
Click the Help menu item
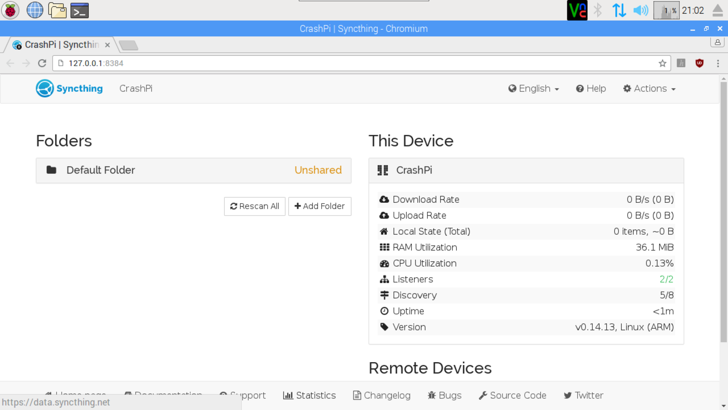[x=591, y=89]
